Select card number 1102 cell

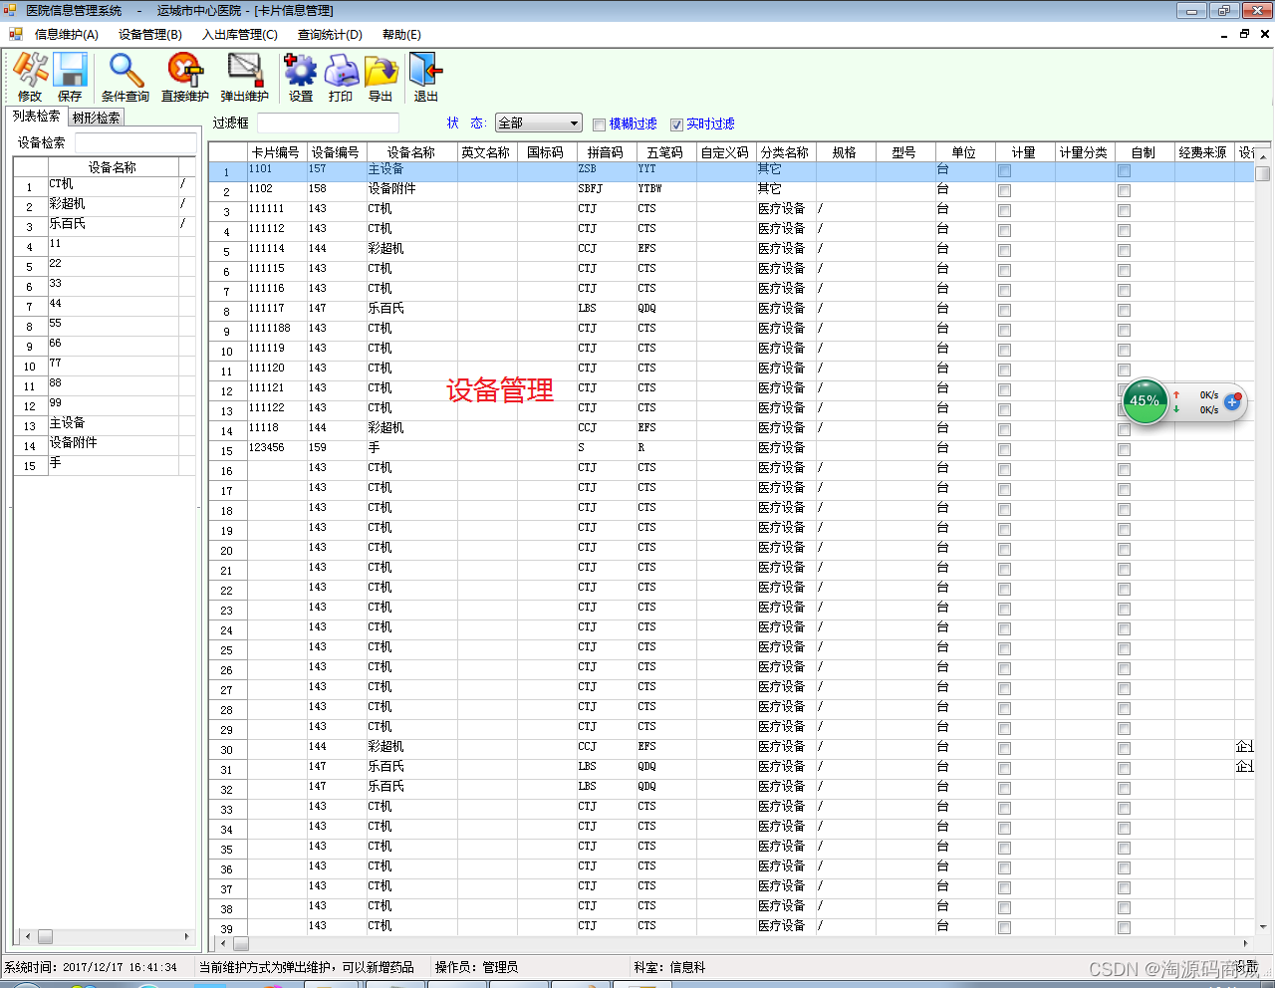(277, 189)
